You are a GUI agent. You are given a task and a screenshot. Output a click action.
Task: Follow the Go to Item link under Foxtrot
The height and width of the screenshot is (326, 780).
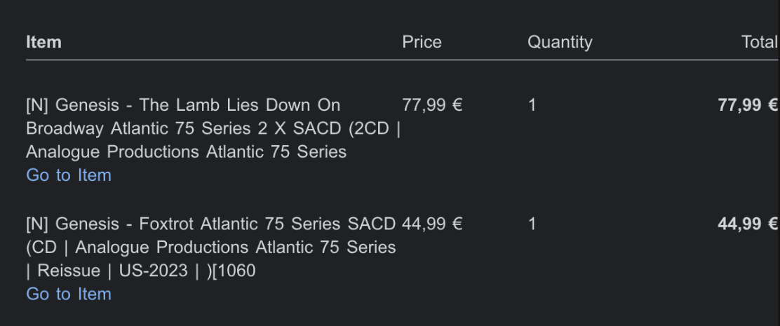click(x=69, y=294)
